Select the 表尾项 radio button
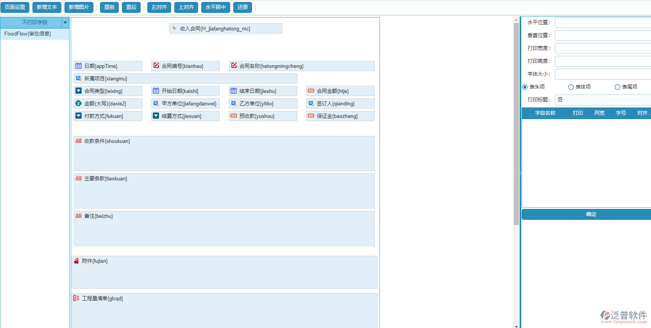 click(617, 87)
